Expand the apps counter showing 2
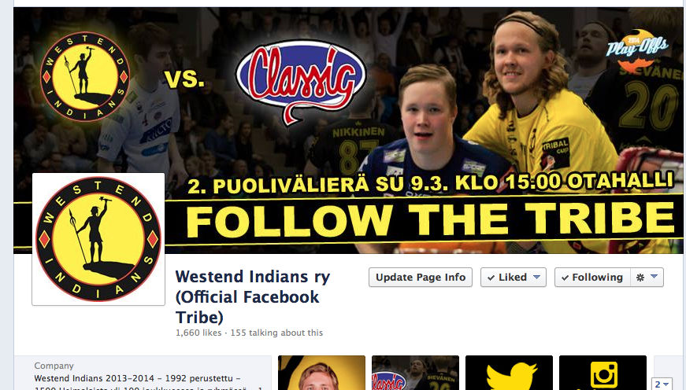 pos(662,384)
